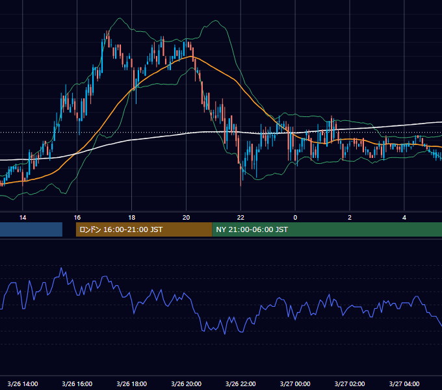Click the 3/26 22:00 date label

[x=240, y=383]
